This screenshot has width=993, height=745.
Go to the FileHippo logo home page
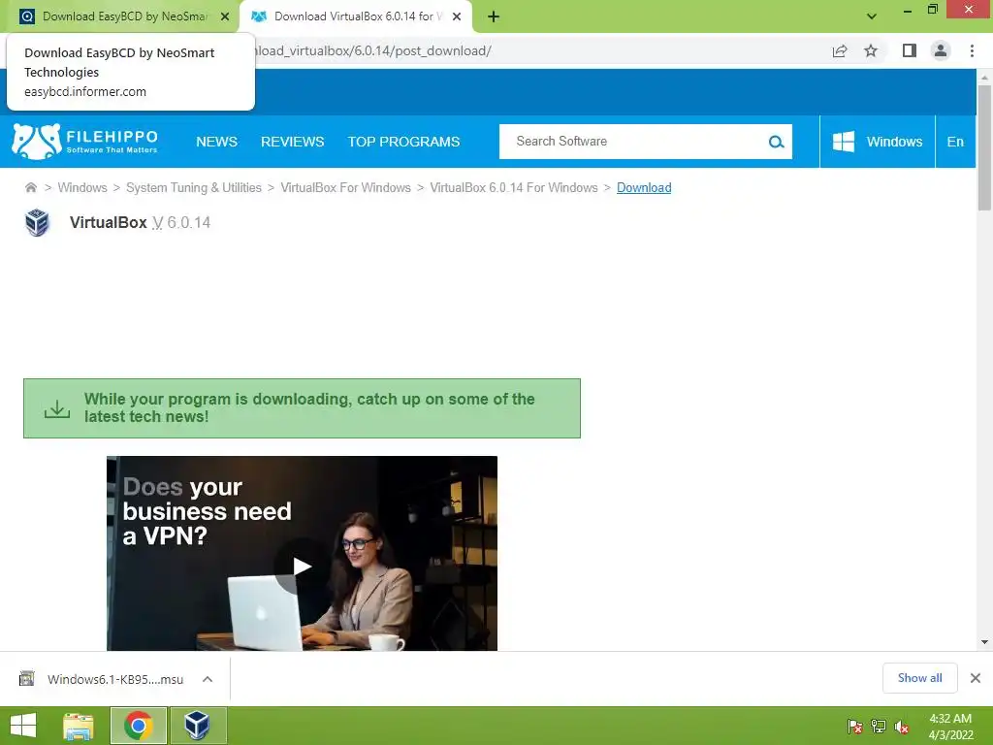[x=85, y=142]
